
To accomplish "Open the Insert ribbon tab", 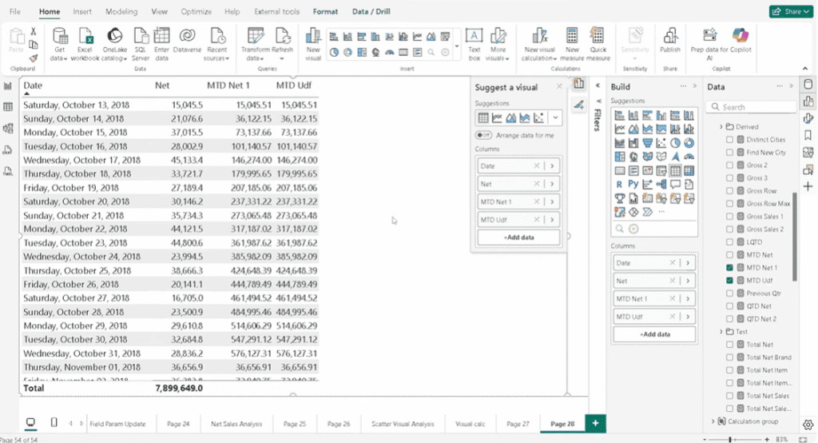I will 82,11.
